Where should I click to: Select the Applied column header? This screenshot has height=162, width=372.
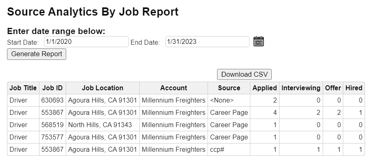click(x=265, y=88)
